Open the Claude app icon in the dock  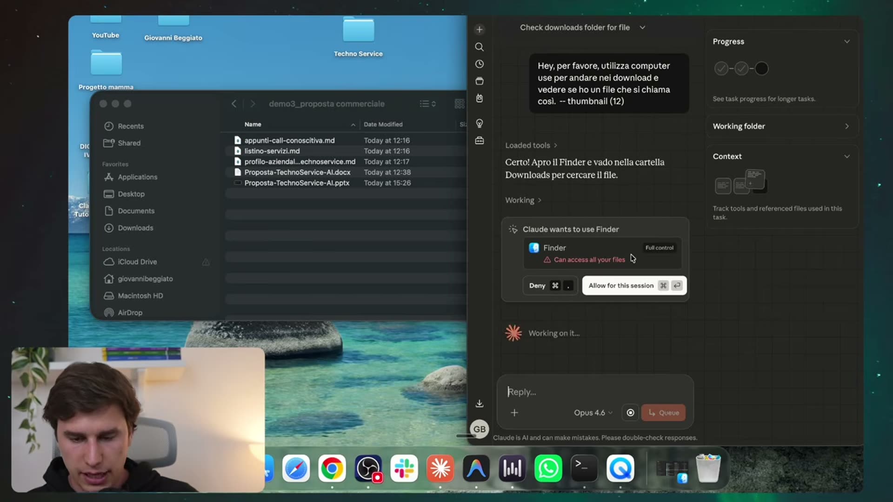(440, 469)
